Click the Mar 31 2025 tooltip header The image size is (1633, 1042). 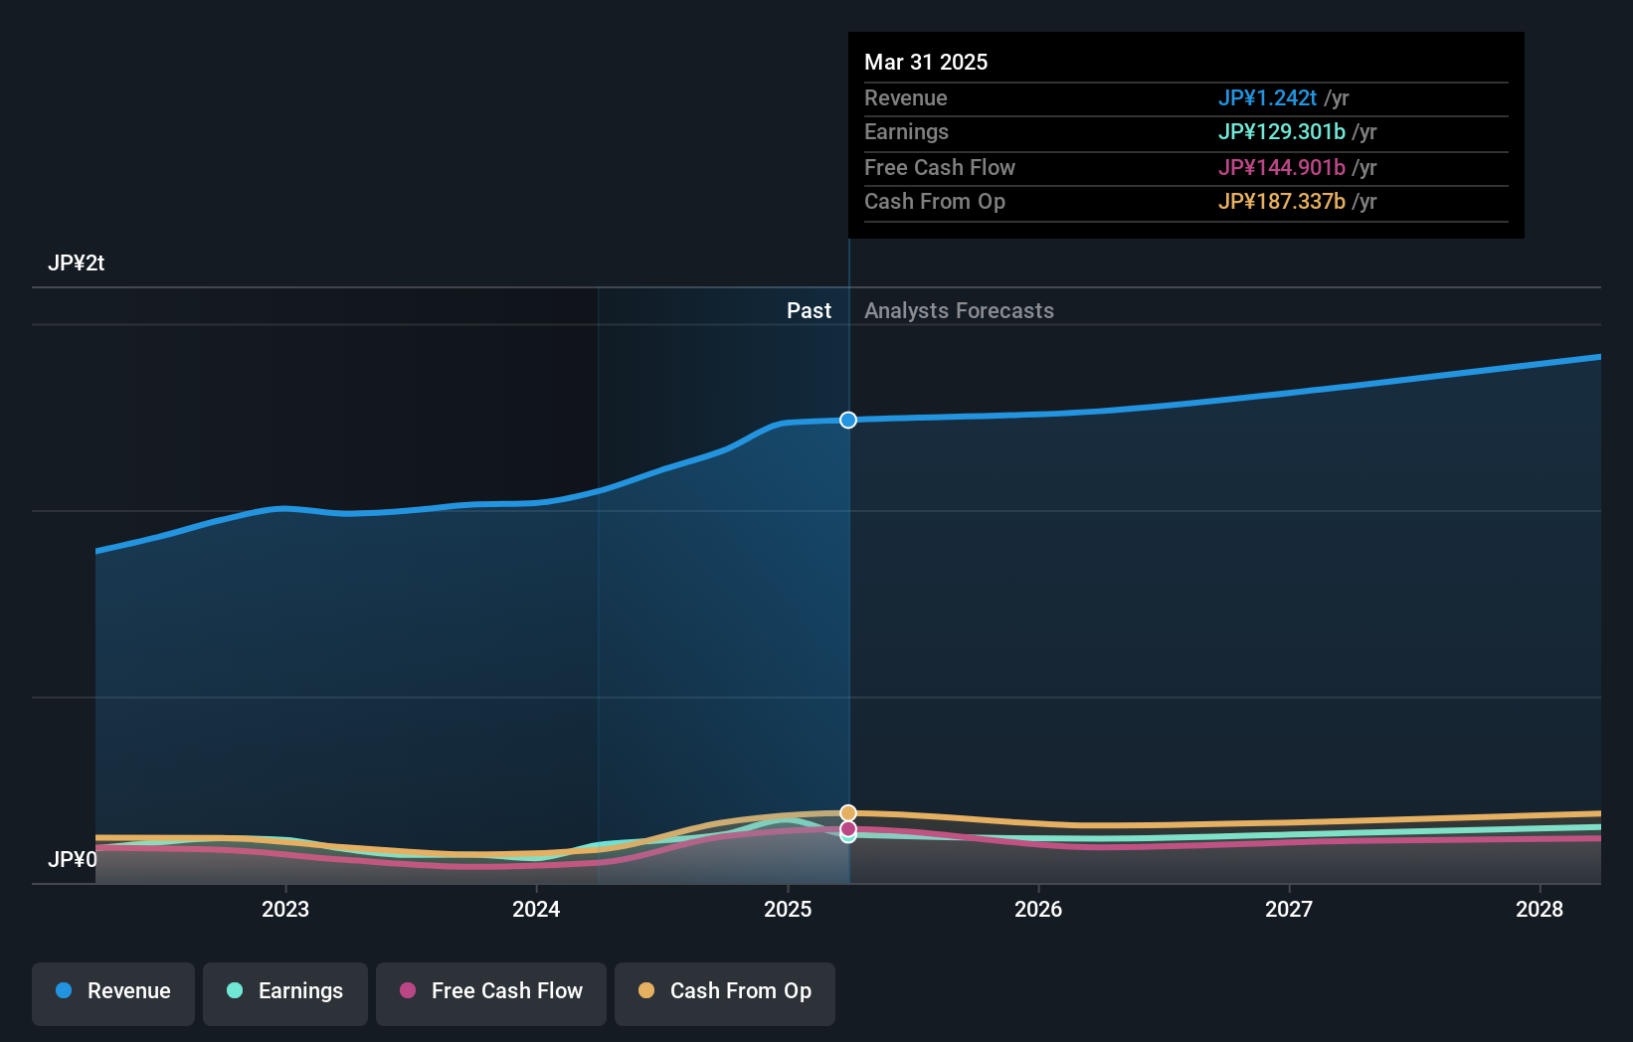tap(926, 62)
